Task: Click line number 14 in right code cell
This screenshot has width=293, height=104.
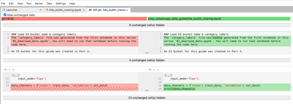Action: pos(159,89)
